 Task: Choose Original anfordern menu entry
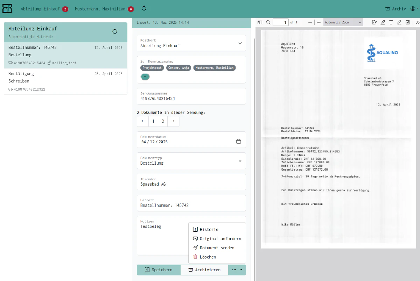coord(217,238)
